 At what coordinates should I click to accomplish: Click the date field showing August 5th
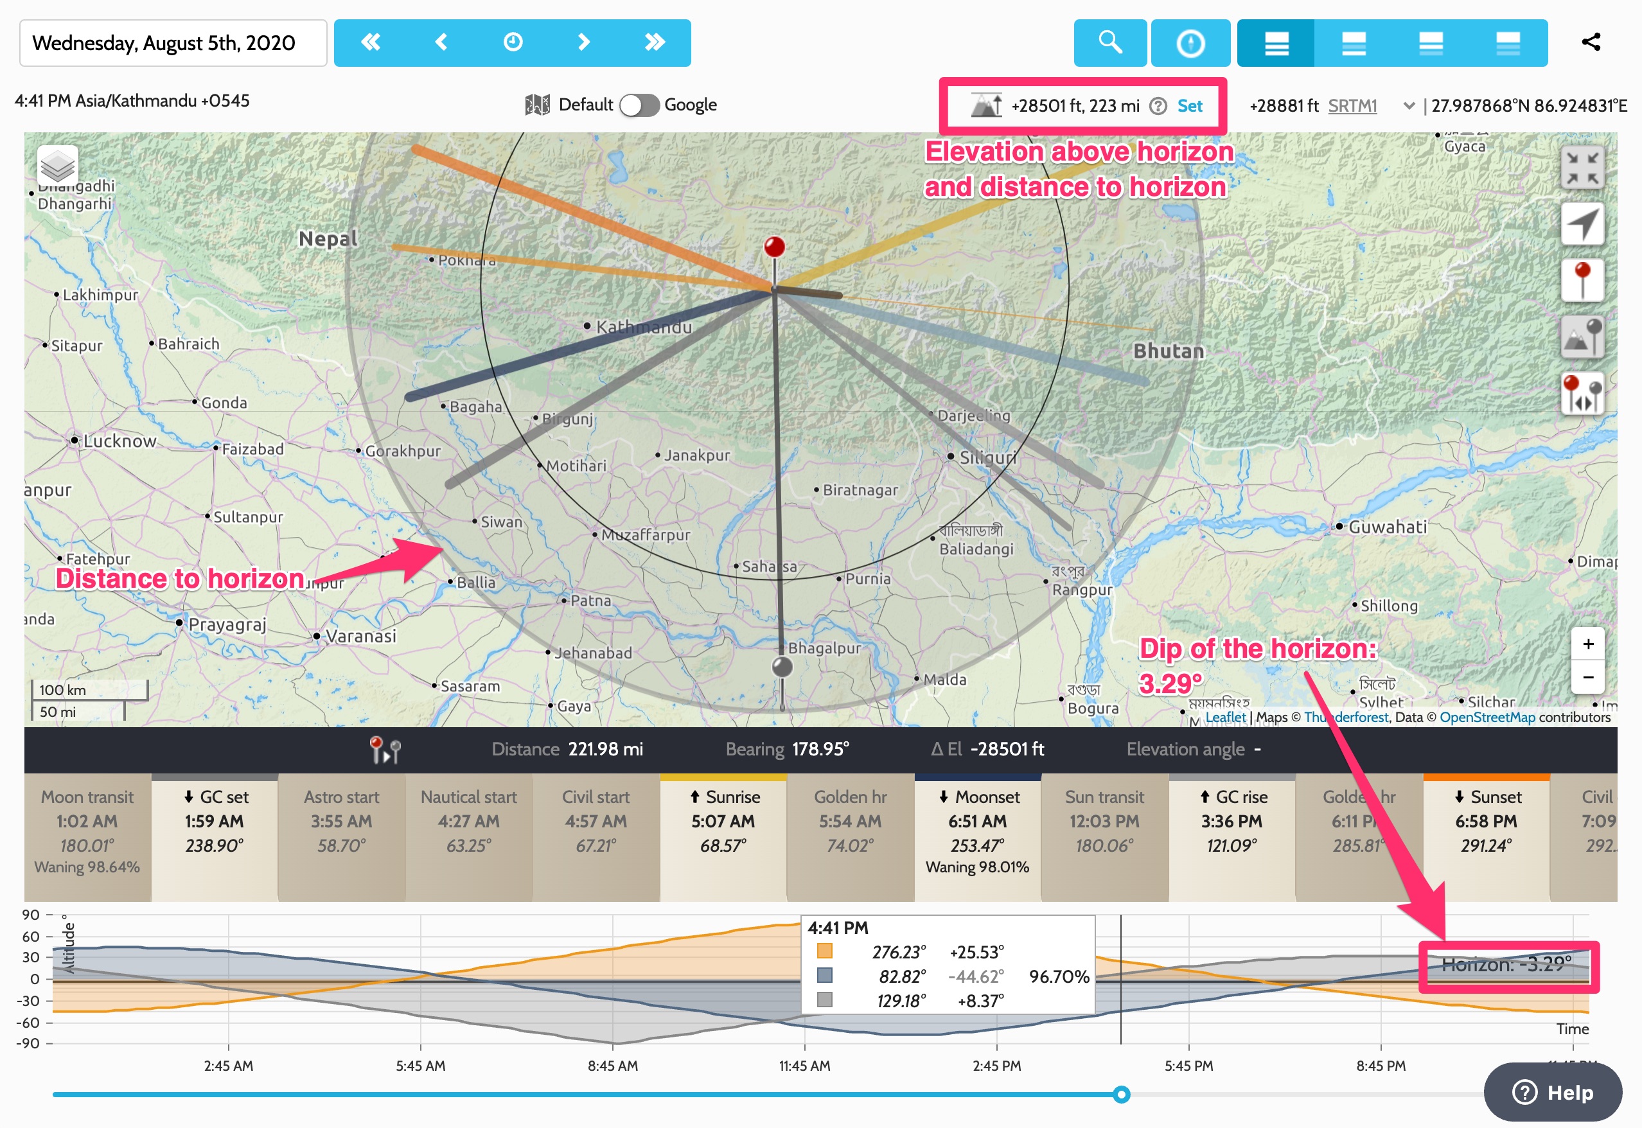coord(173,43)
